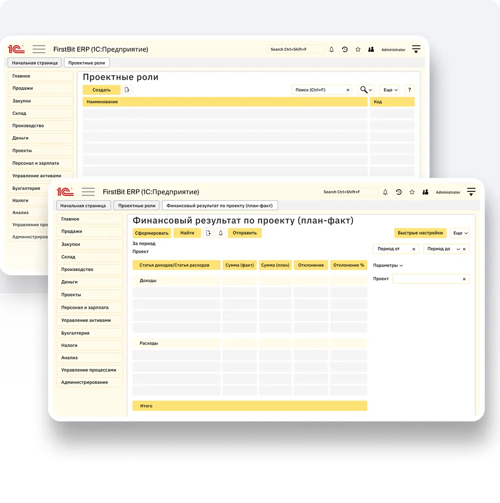Click the bell icon next to Отправить button
The height and width of the screenshot is (503, 500).
pos(221,233)
